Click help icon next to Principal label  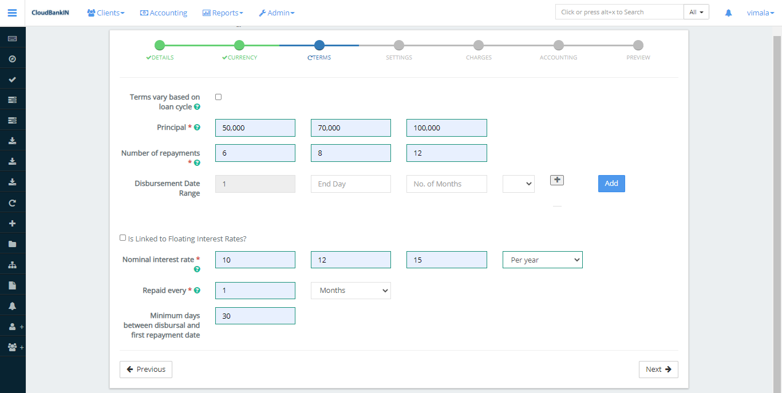[x=197, y=128]
